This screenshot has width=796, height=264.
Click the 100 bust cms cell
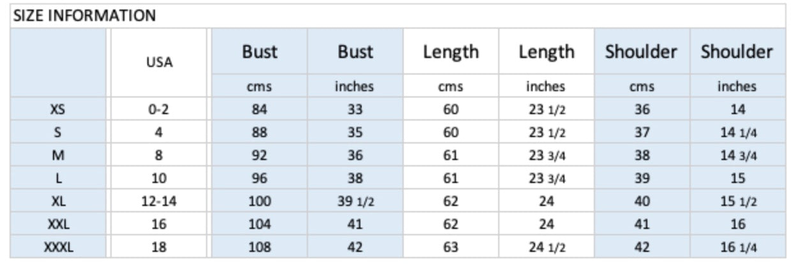tap(260, 202)
